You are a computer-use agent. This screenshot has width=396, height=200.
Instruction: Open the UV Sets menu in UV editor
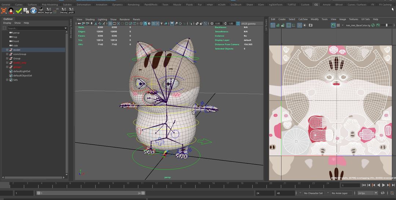click(366, 19)
